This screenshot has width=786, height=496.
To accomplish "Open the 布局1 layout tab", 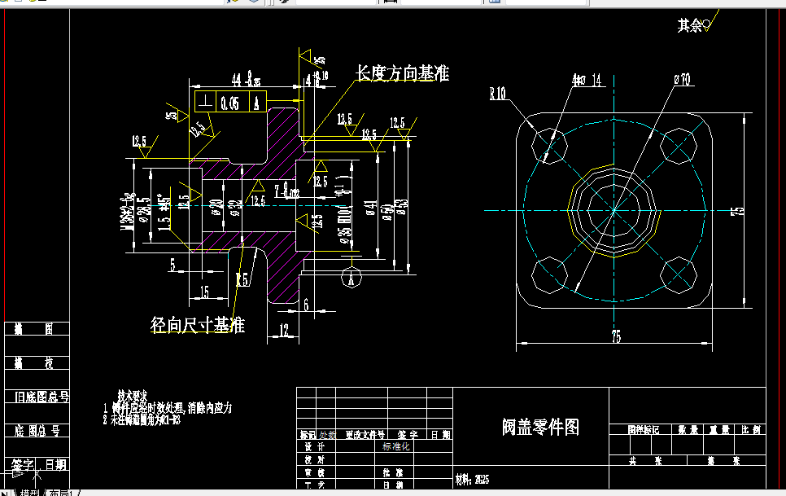I will (x=60, y=492).
